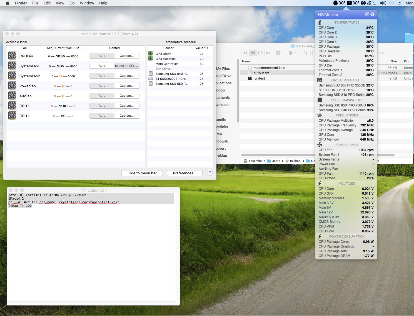Select macsfancontrol.kext in Finder

(x=269, y=68)
